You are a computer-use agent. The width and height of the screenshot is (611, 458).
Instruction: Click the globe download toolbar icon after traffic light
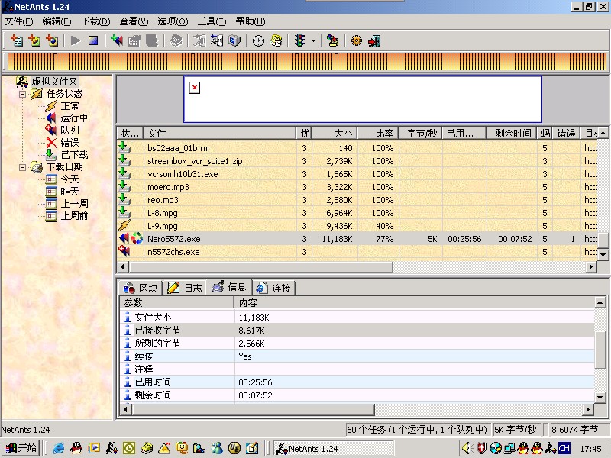pyautogui.click(x=332, y=40)
